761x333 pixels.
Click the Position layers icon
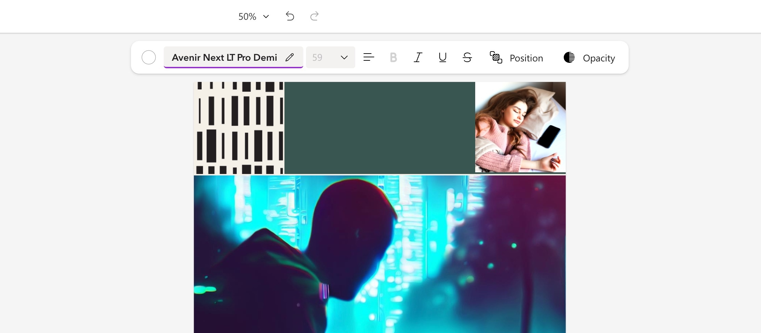pos(496,57)
